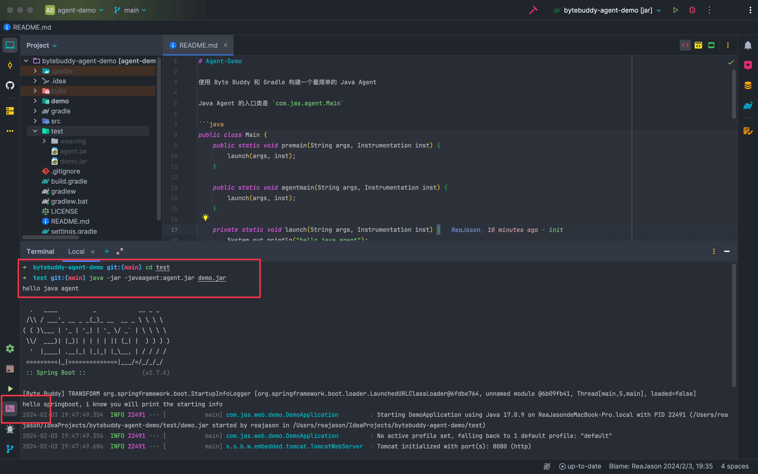Open the Services gear-shaped tool icon
This screenshot has width=758, height=474.
tap(10, 349)
